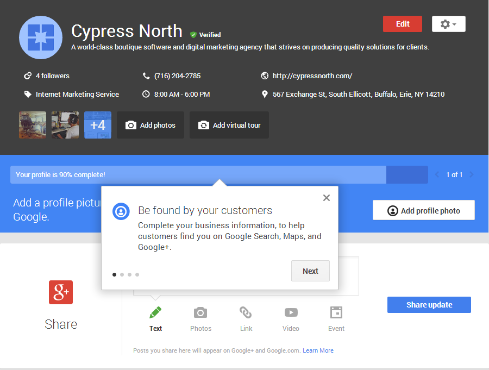
Task: Click the 8:00 AM - 6:00 PM hours text
Action: pyautogui.click(x=182, y=94)
